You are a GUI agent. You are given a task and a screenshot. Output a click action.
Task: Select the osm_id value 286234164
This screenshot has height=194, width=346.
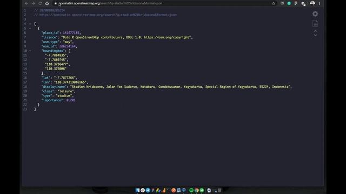(68, 46)
